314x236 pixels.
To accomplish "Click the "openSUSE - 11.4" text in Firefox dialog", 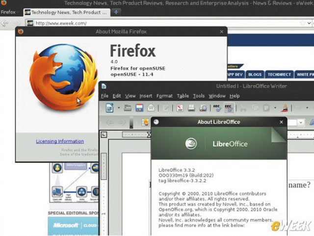I will [x=132, y=74].
